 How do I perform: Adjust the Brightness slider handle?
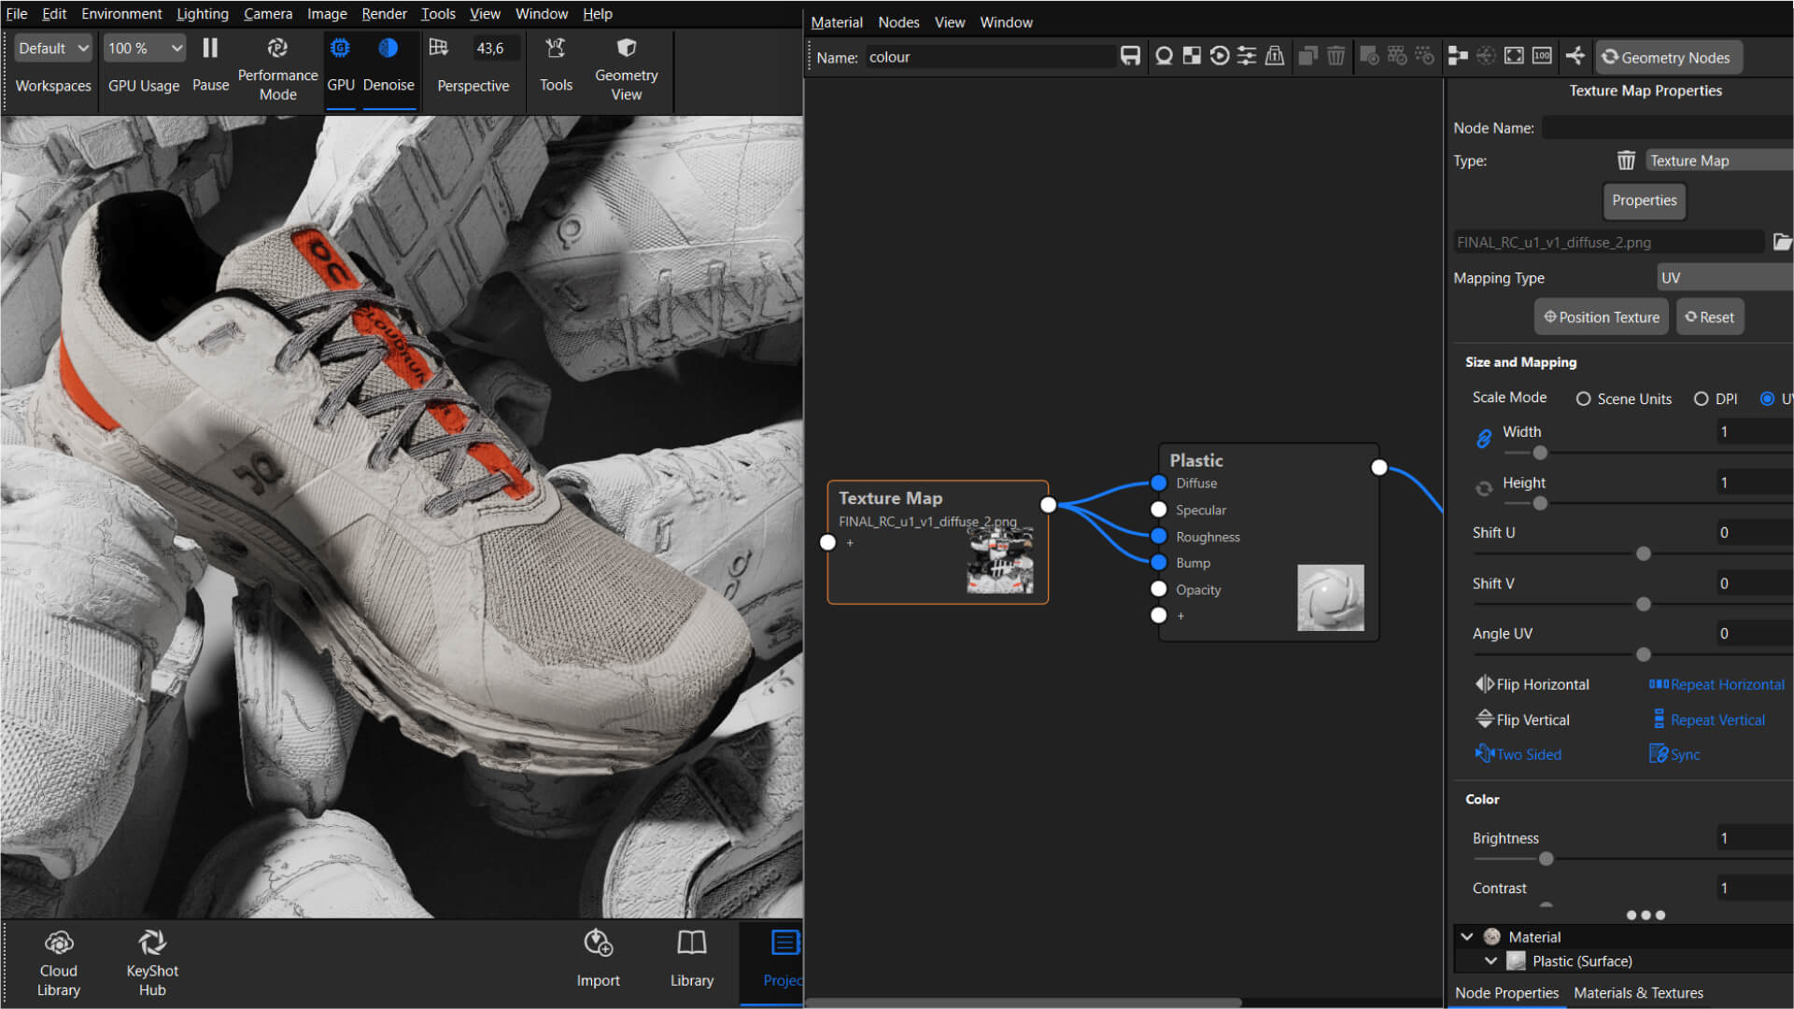1546,859
